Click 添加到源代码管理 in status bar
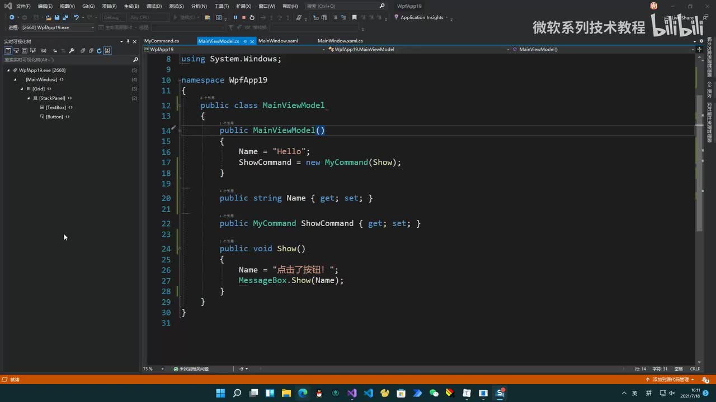The height and width of the screenshot is (402, 716). (670, 380)
